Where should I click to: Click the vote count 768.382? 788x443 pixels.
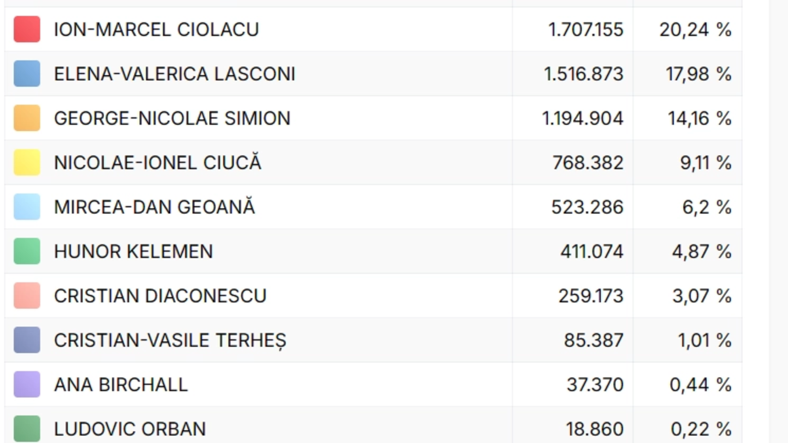588,163
